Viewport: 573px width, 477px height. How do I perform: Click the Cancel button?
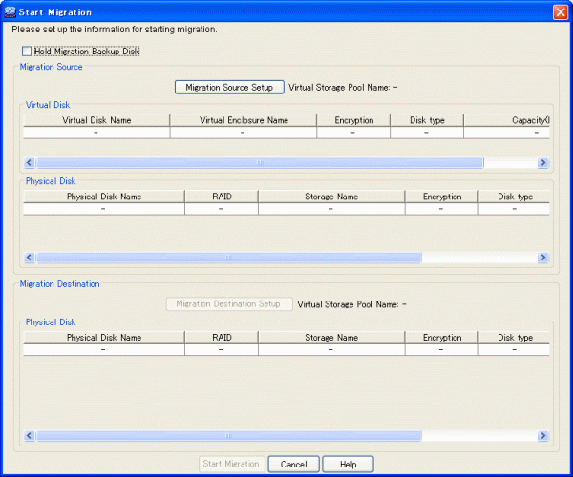coord(293,464)
